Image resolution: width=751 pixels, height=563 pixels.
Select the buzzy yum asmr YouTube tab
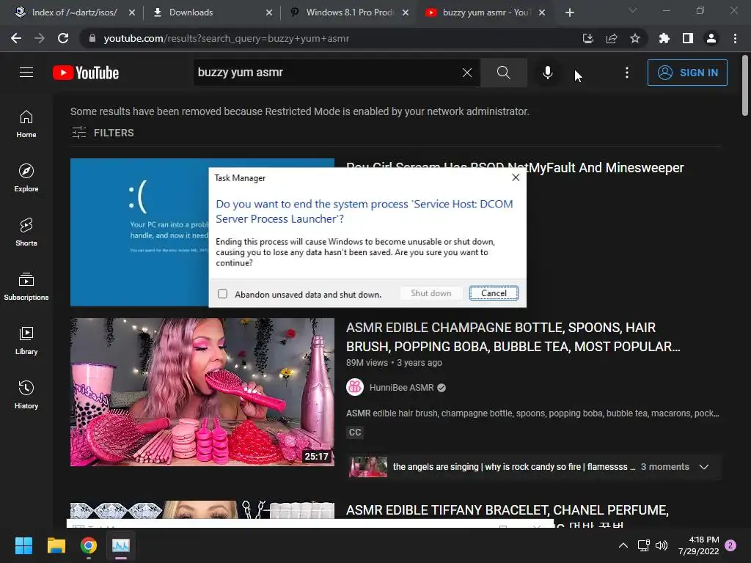click(486, 12)
